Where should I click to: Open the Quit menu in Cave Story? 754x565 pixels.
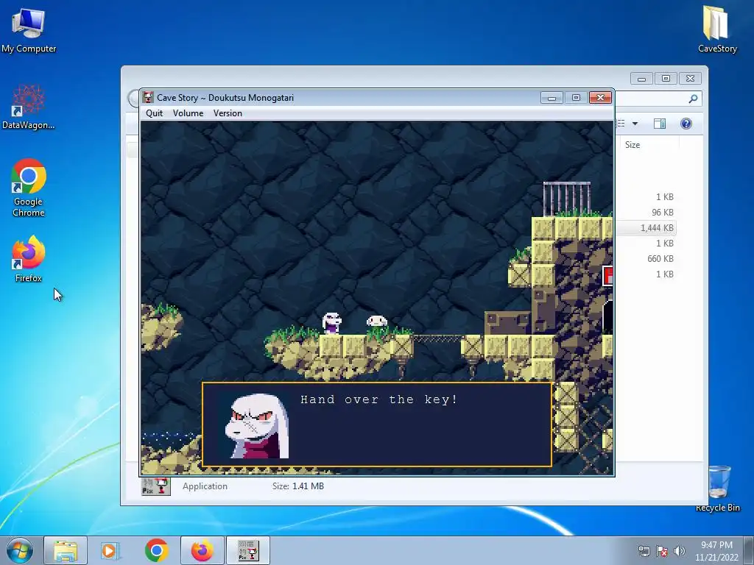(x=155, y=113)
